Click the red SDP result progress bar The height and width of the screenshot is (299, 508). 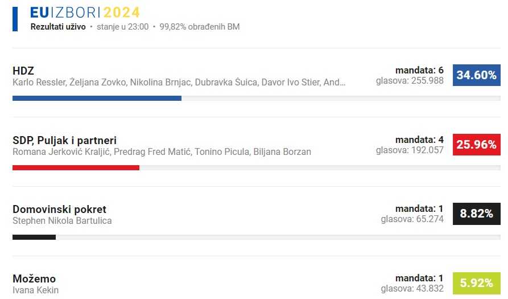click(76, 168)
